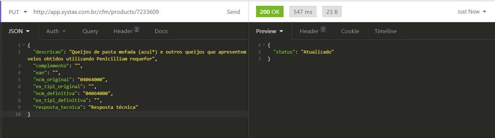Viewport: 495px width, 138px height.
Task: Click request header count badge 2
Action: coord(137,29)
